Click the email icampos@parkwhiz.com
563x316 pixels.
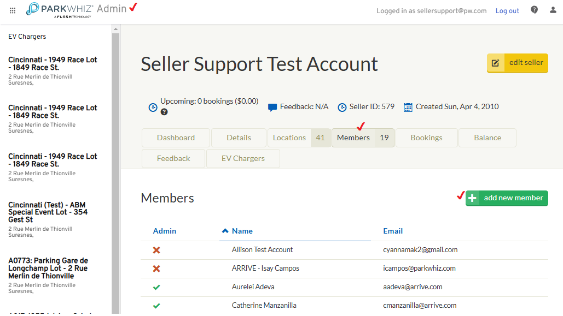point(419,269)
